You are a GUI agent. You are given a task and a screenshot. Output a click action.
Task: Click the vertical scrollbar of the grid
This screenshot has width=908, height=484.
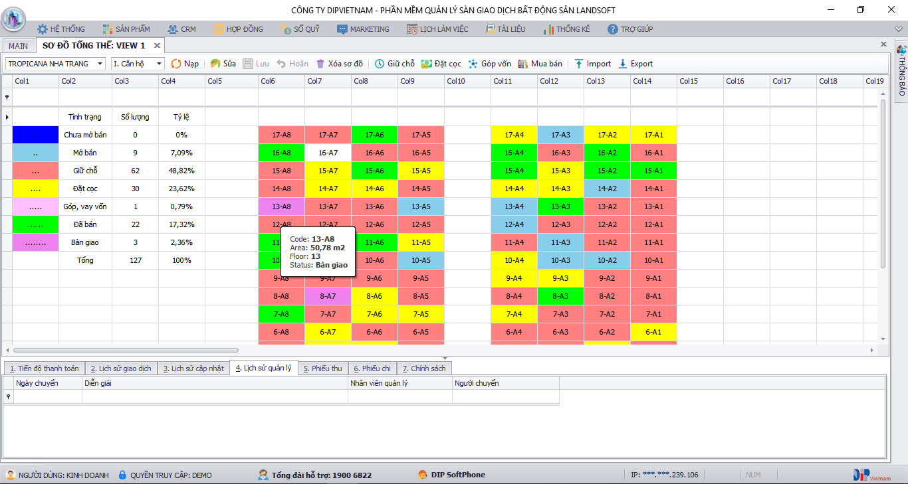click(x=883, y=184)
